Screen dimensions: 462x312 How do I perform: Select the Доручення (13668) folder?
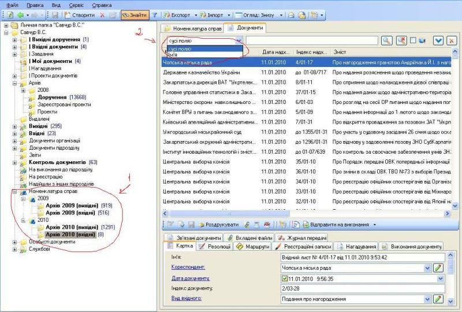click(x=62, y=97)
